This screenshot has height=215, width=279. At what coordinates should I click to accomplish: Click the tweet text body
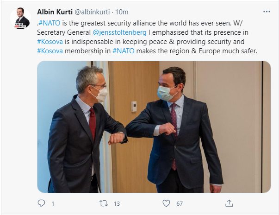click(147, 37)
